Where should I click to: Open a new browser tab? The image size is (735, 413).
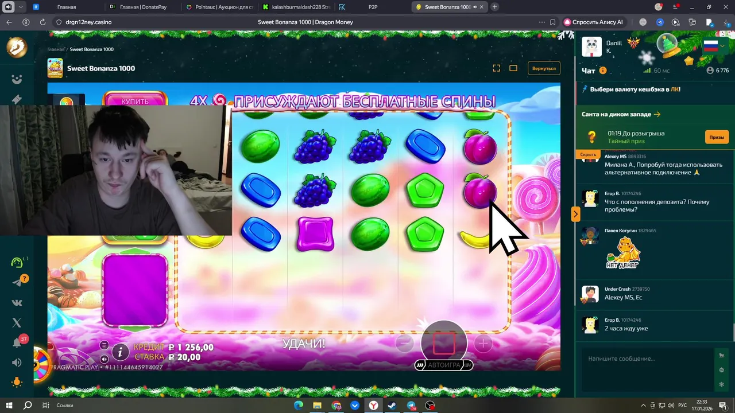point(495,7)
